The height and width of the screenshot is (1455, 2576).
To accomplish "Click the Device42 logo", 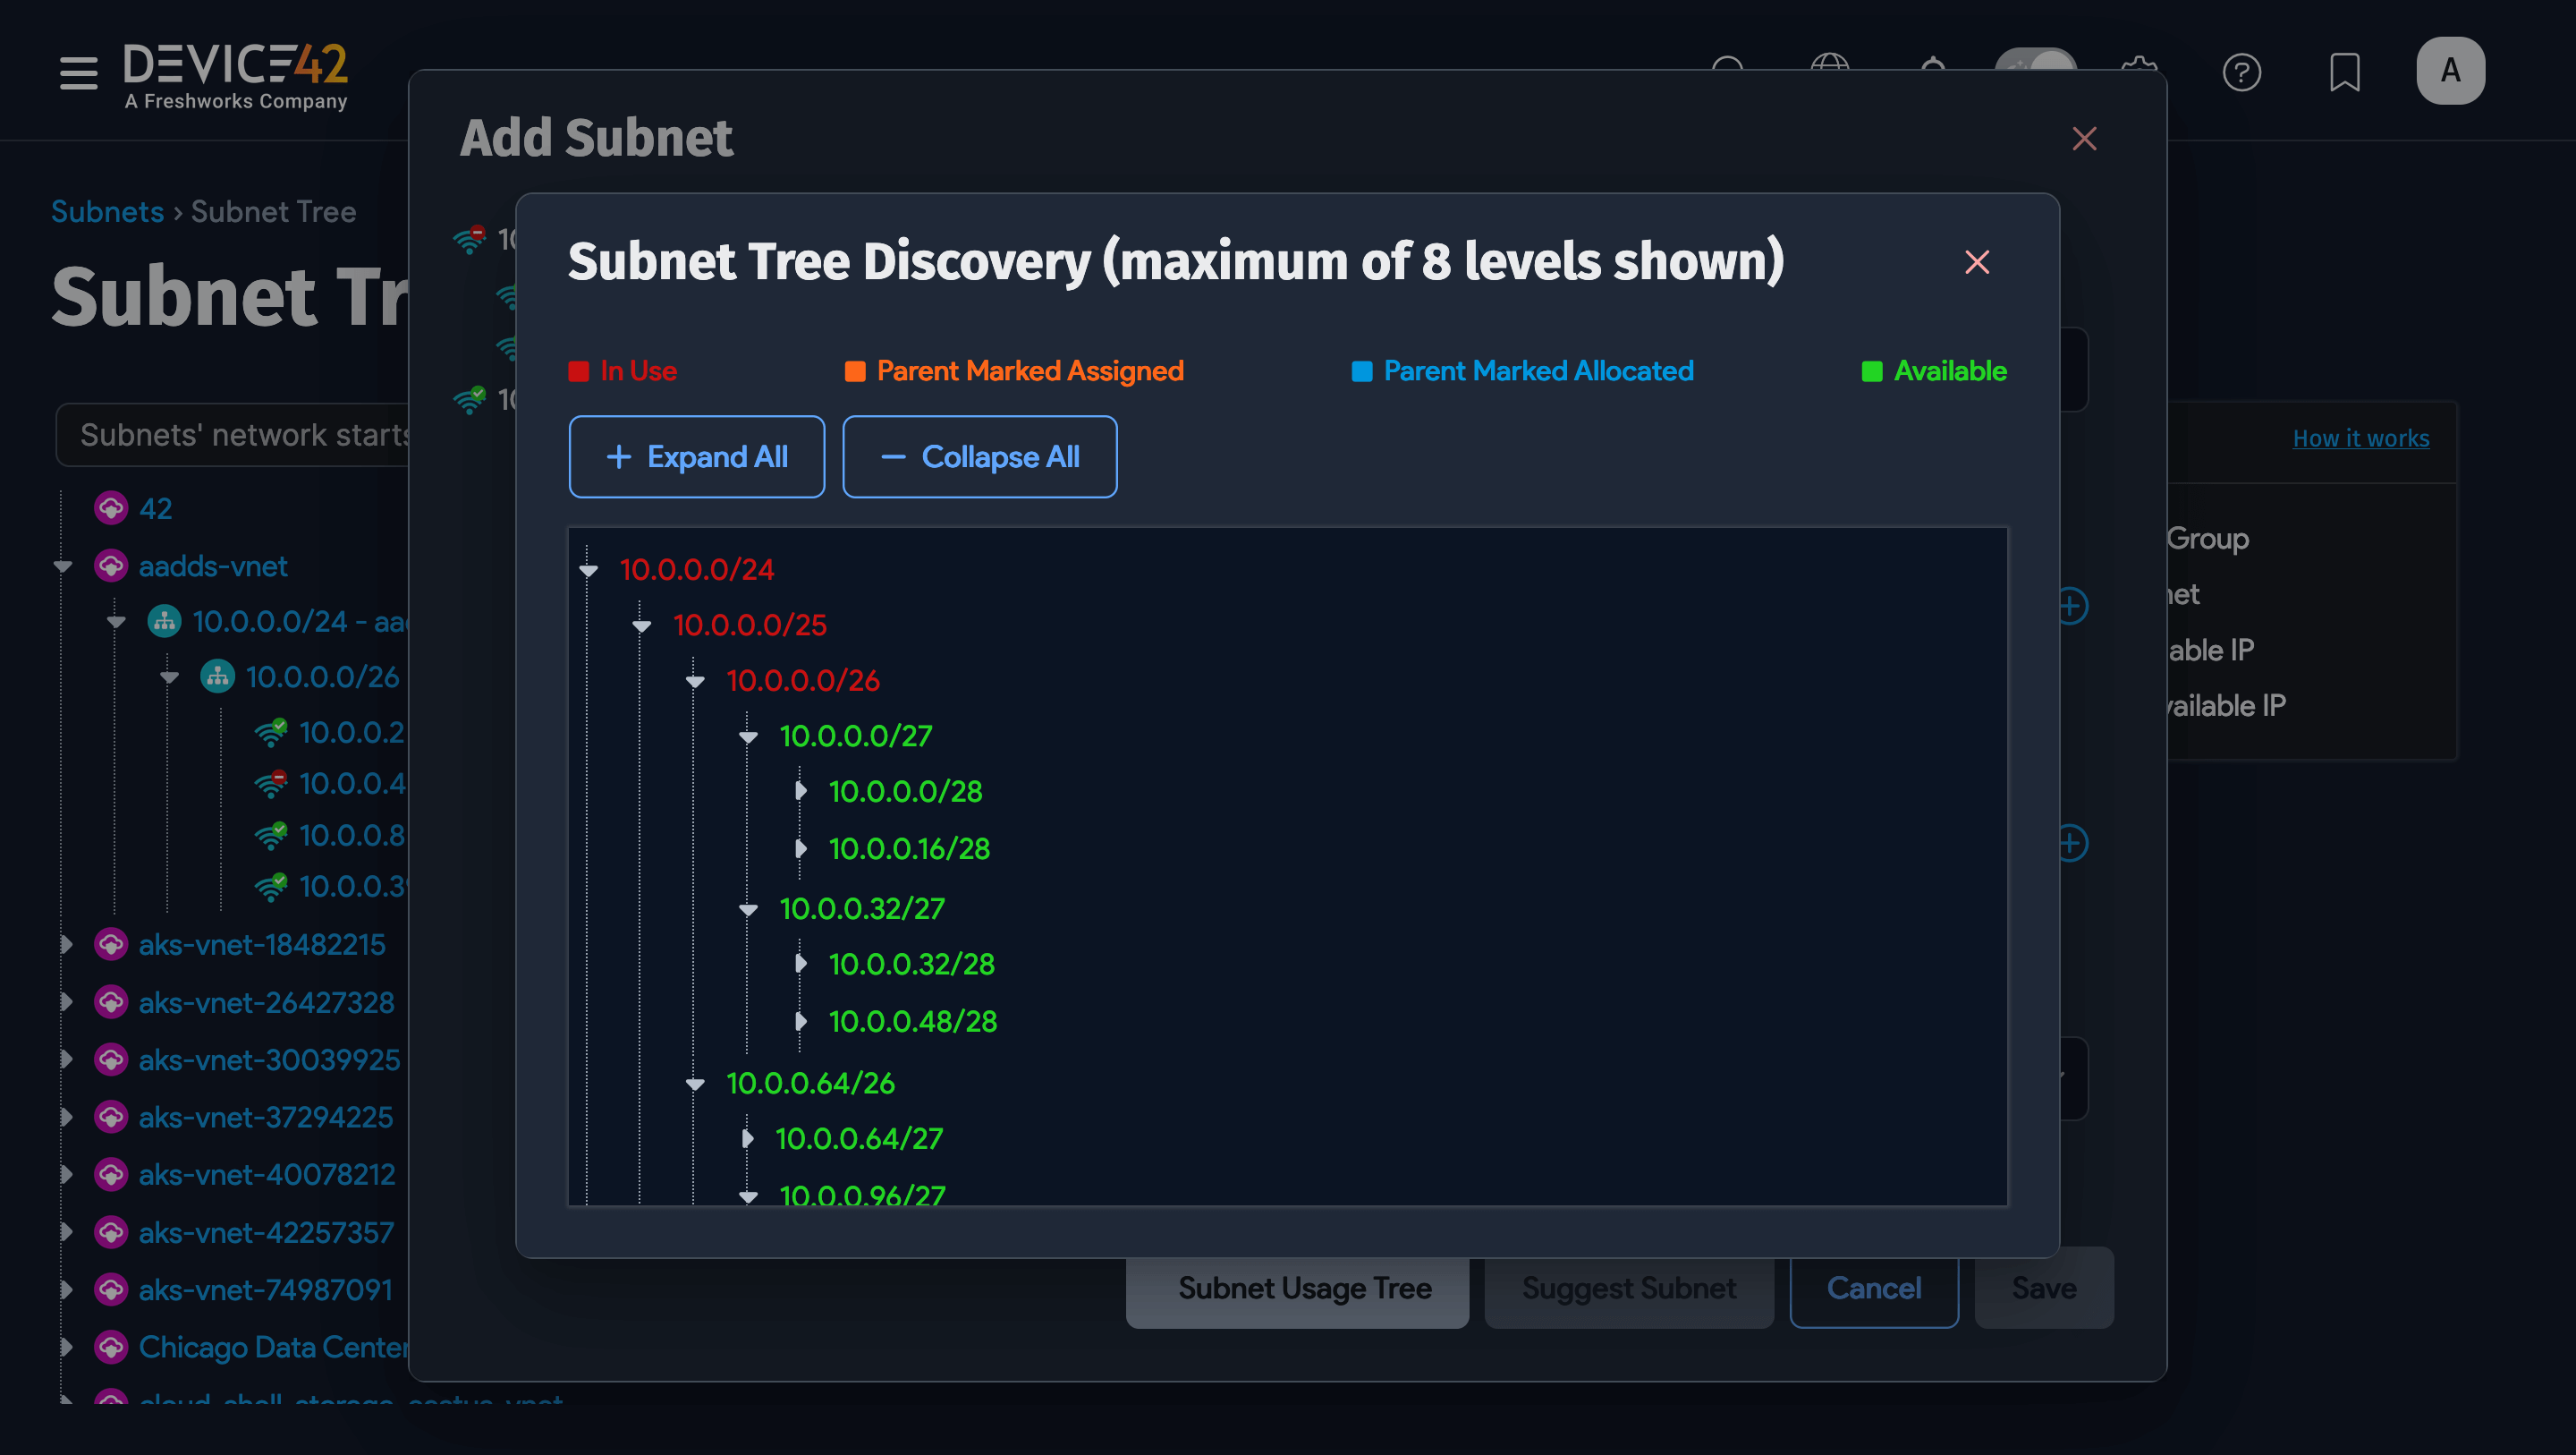I will (x=235, y=70).
